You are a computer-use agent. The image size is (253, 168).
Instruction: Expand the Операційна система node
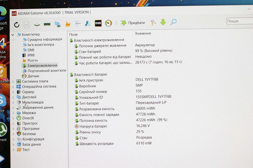tap(13, 87)
